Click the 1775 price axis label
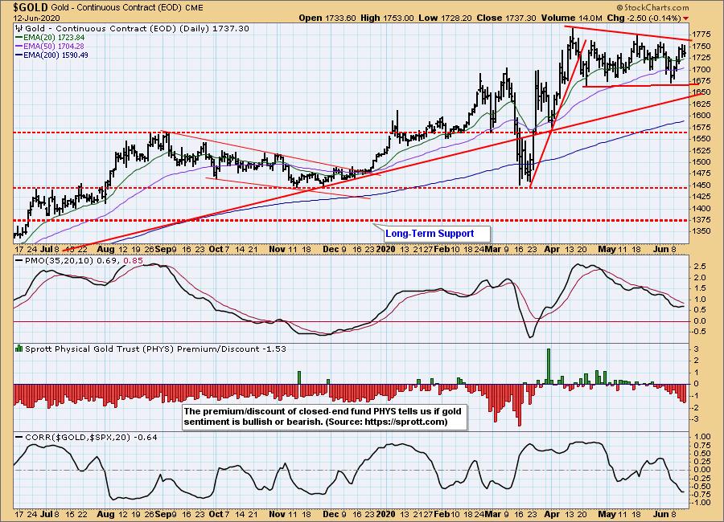This screenshot has width=724, height=522. click(x=701, y=34)
